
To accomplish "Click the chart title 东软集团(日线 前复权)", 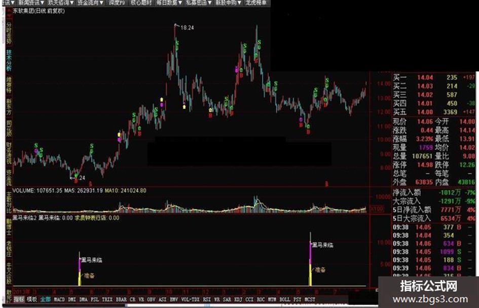I will (39, 11).
